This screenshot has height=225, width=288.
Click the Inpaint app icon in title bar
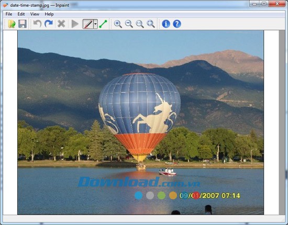[6, 5]
